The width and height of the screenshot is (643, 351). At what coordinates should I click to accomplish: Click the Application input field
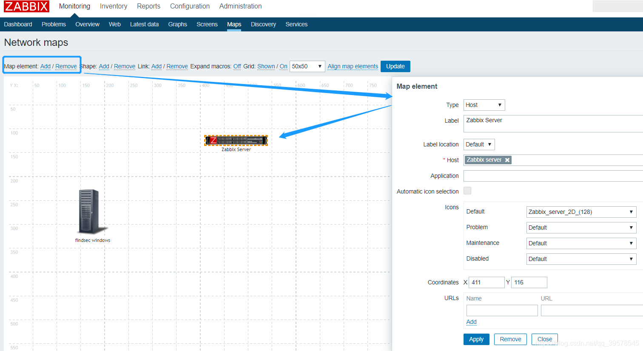(x=553, y=176)
